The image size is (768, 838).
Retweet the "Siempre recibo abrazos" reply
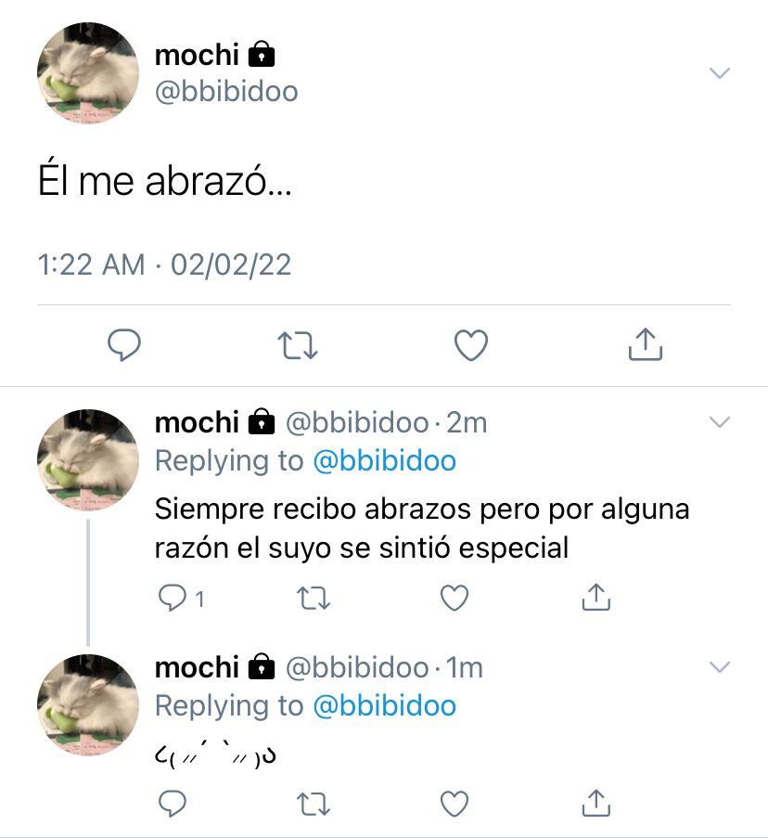click(314, 598)
